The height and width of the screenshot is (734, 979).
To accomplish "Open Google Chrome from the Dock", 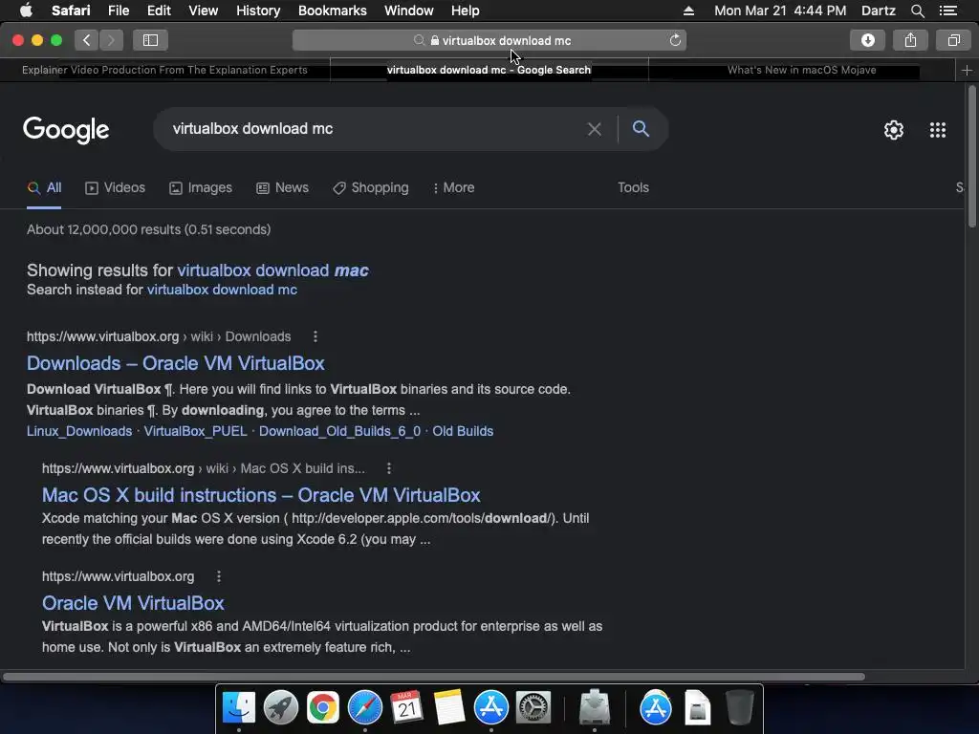I will click(323, 708).
